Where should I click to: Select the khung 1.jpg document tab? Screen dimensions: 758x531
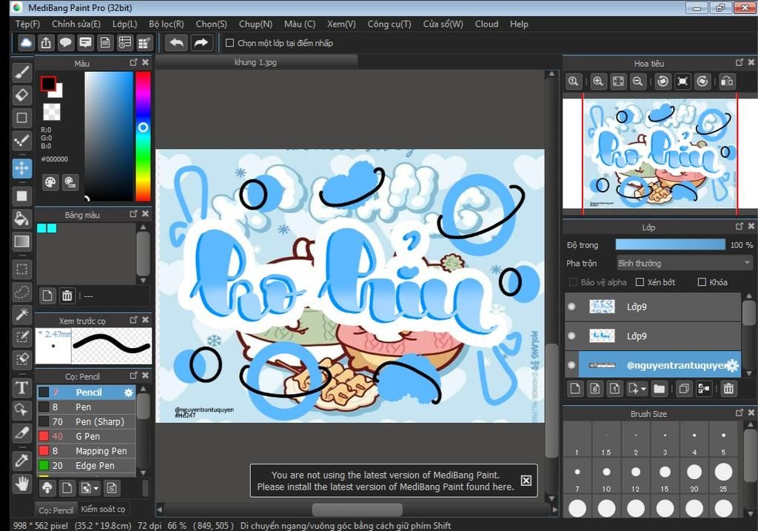pyautogui.click(x=255, y=62)
